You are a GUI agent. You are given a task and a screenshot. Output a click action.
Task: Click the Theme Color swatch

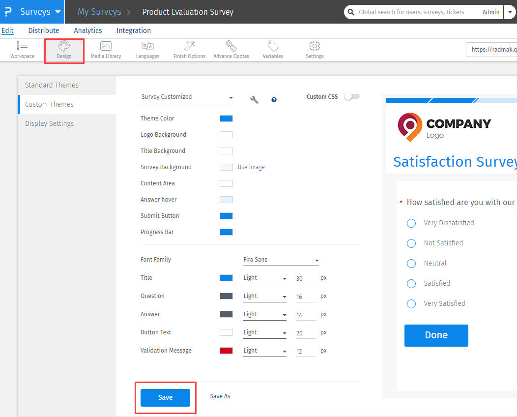pos(226,119)
